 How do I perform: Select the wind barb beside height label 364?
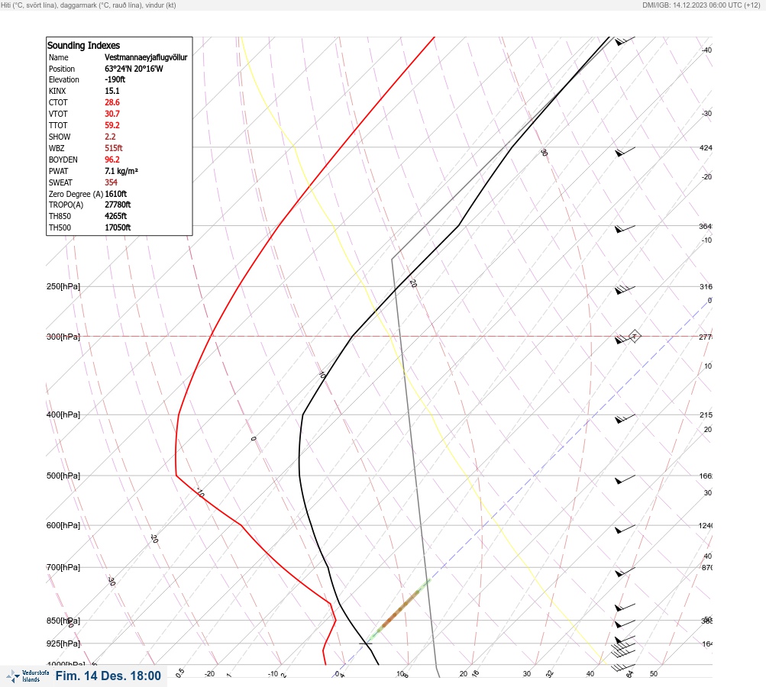[625, 228]
